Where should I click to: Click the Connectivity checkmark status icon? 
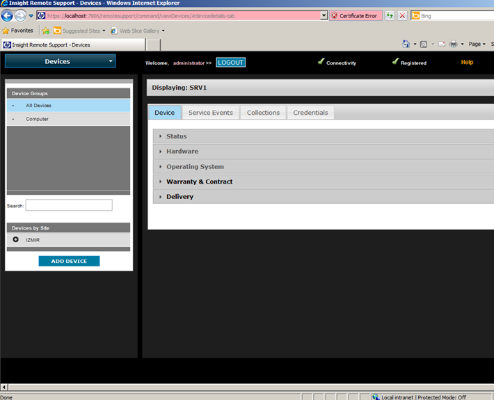[321, 62]
